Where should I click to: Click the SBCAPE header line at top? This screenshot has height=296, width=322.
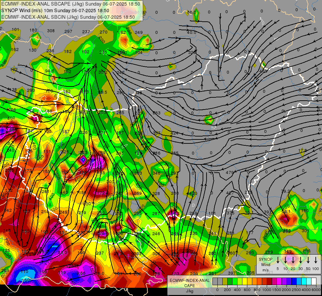pyautogui.click(x=71, y=4)
